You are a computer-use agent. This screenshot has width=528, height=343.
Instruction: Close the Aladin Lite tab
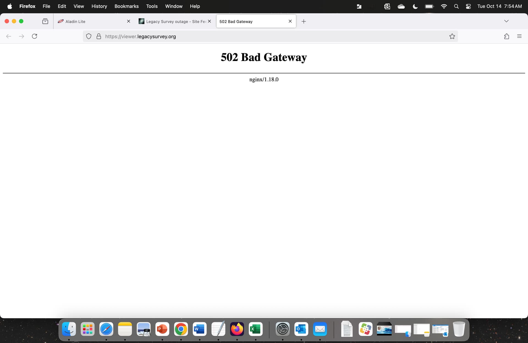(x=128, y=21)
